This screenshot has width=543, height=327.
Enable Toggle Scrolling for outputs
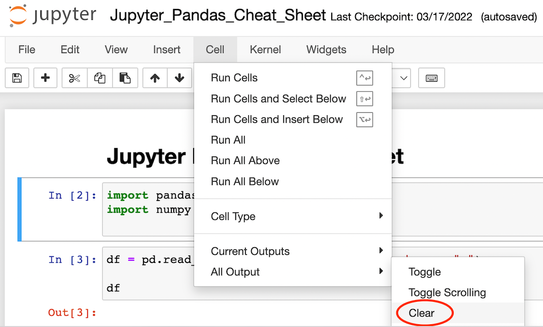pos(448,292)
